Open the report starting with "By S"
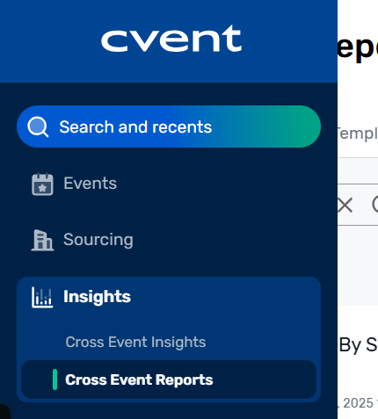 point(358,344)
